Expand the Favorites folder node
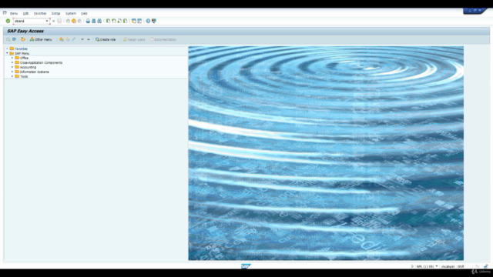 click(x=7, y=48)
